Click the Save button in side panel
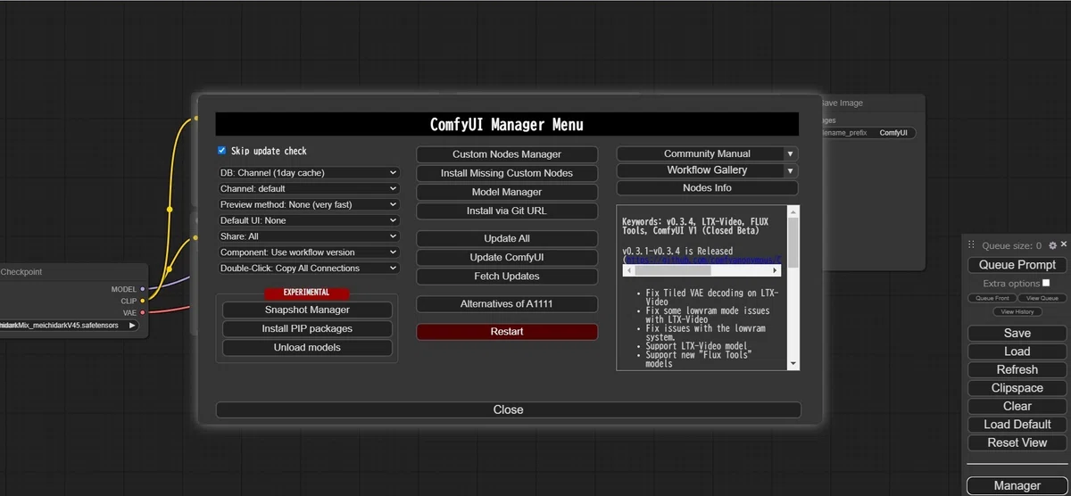 pos(1017,333)
